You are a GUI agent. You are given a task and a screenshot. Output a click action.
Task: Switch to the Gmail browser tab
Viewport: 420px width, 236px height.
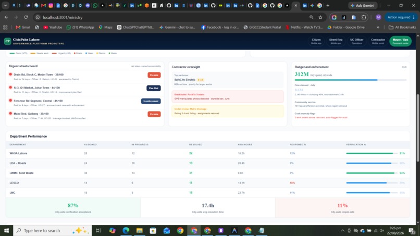(x=43, y=5)
